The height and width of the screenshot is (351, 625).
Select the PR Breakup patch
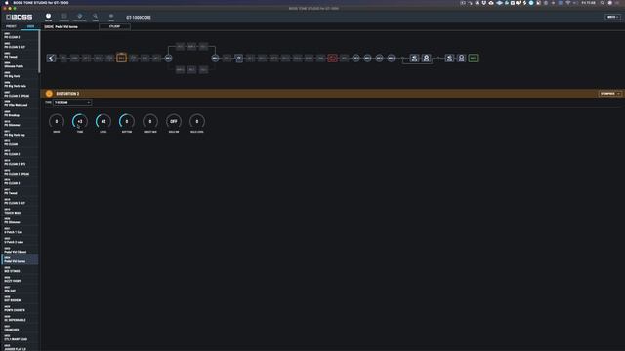point(20,113)
